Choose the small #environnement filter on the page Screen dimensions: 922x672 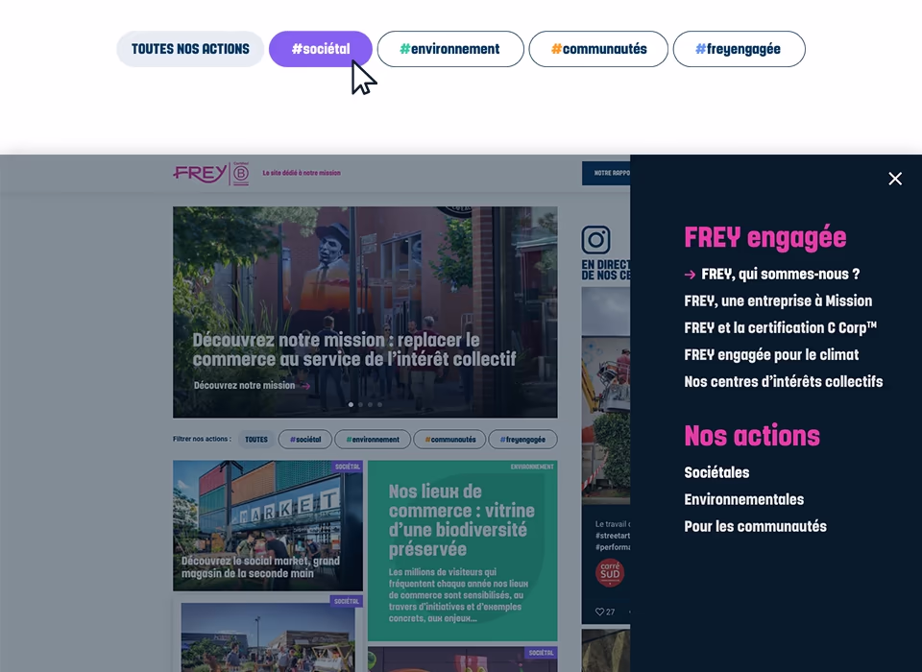373,439
